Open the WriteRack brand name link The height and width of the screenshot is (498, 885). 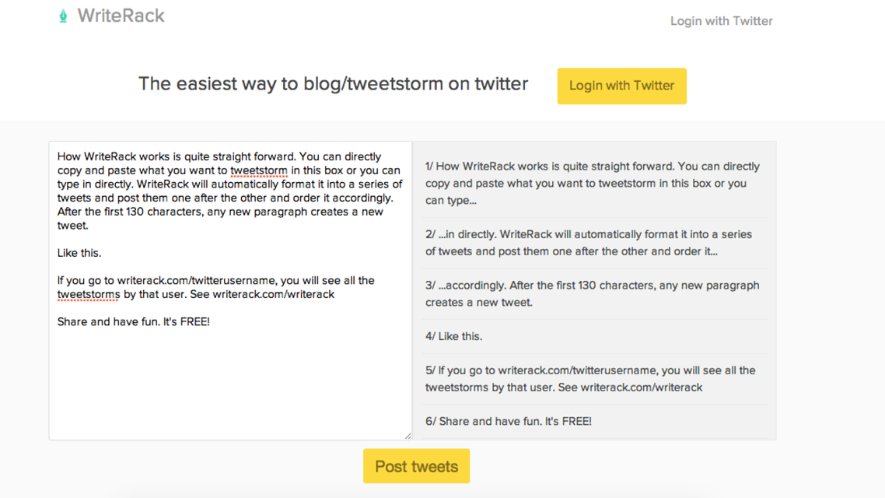point(121,16)
